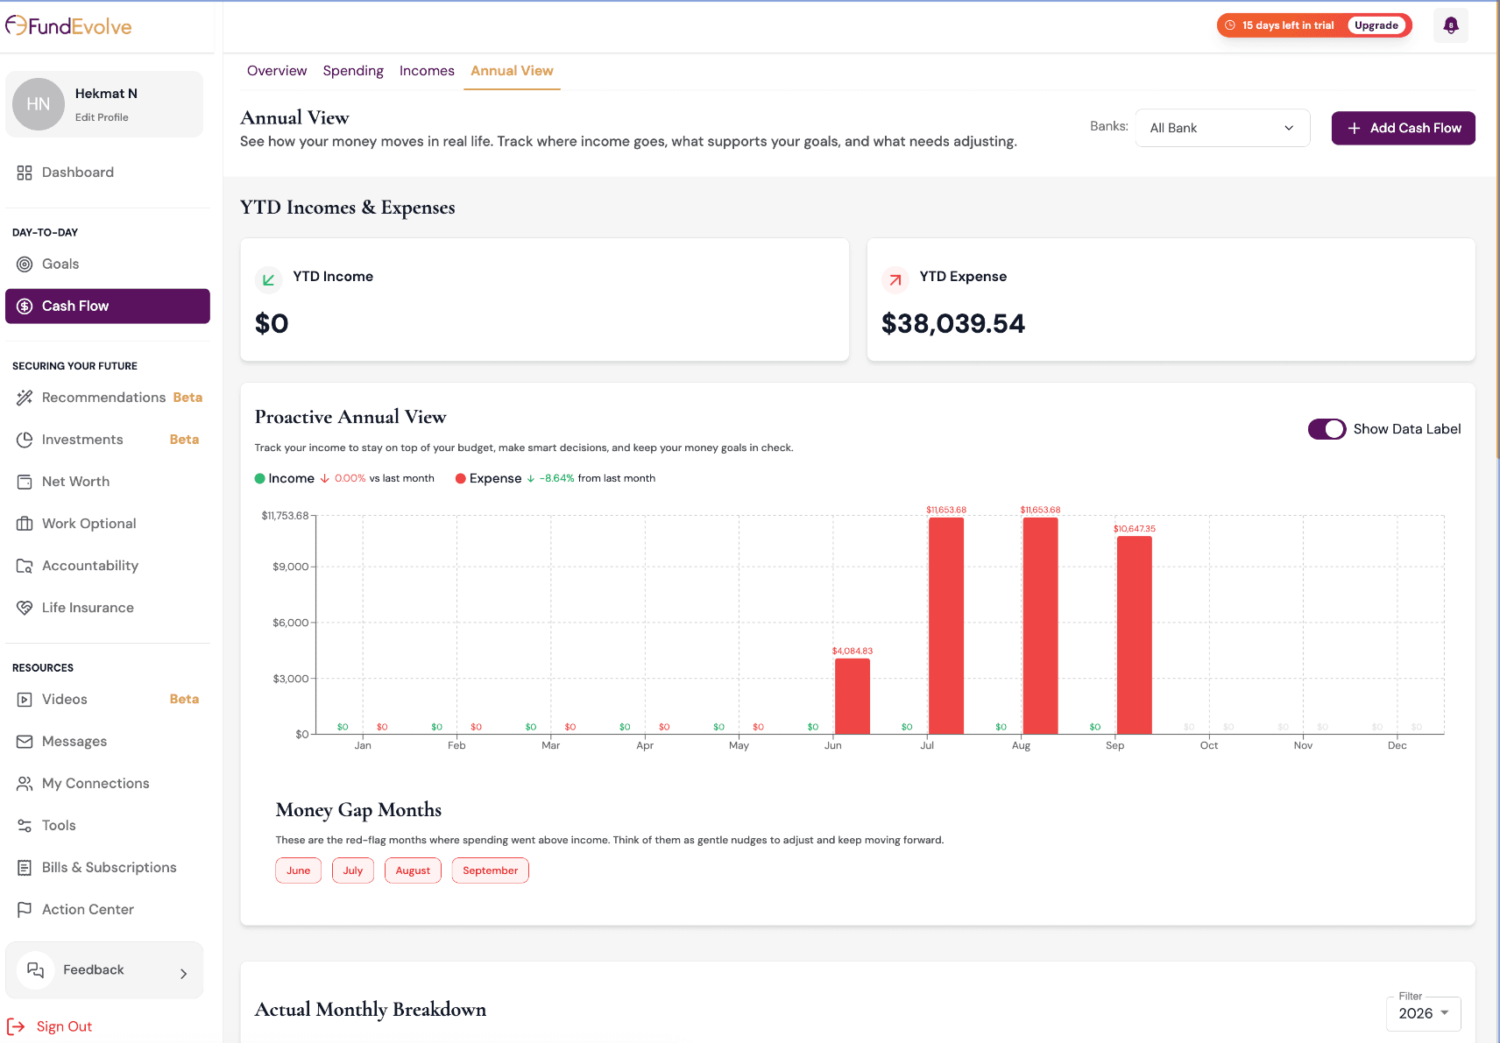Click the Investments pie chart icon
Image resolution: width=1500 pixels, height=1043 pixels.
tap(25, 440)
